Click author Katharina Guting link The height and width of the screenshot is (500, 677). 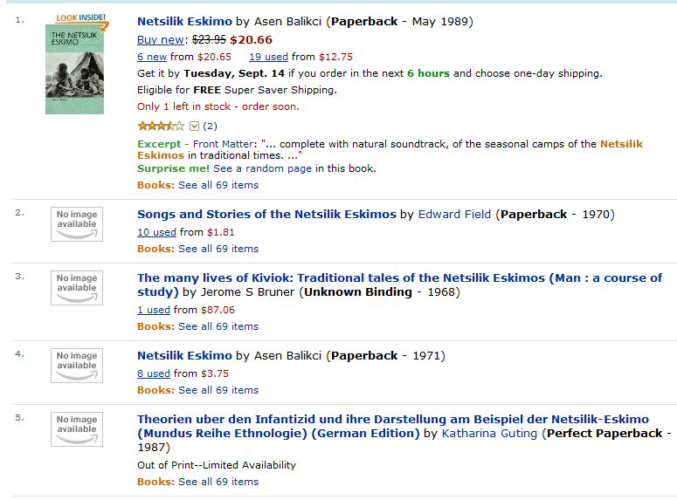tap(489, 433)
